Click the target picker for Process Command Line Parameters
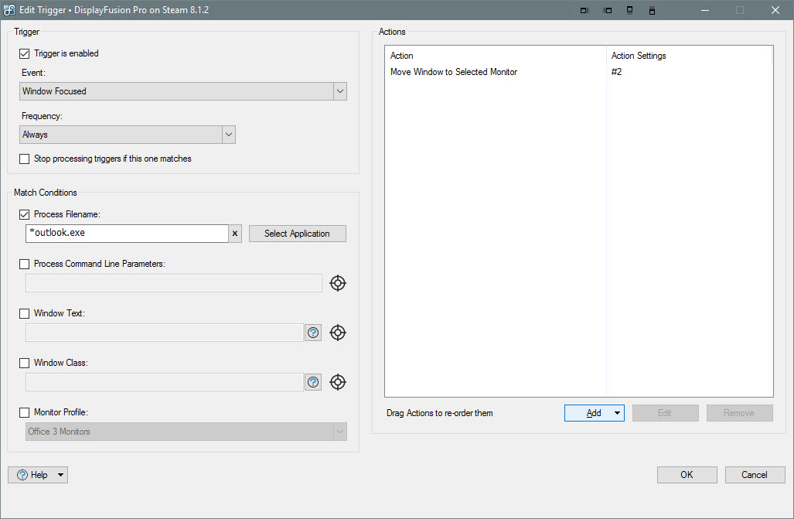794x519 pixels. point(337,283)
